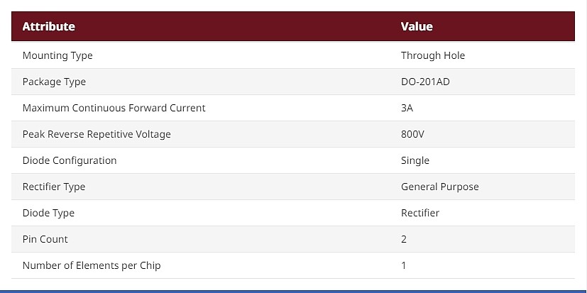This screenshot has width=587, height=293.
Task: Select the Package Type row label
Action: coord(54,82)
